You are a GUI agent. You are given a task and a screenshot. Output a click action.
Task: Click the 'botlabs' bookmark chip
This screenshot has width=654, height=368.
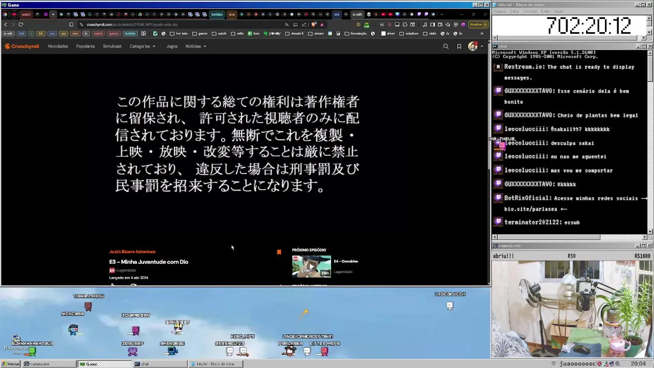(130, 34)
